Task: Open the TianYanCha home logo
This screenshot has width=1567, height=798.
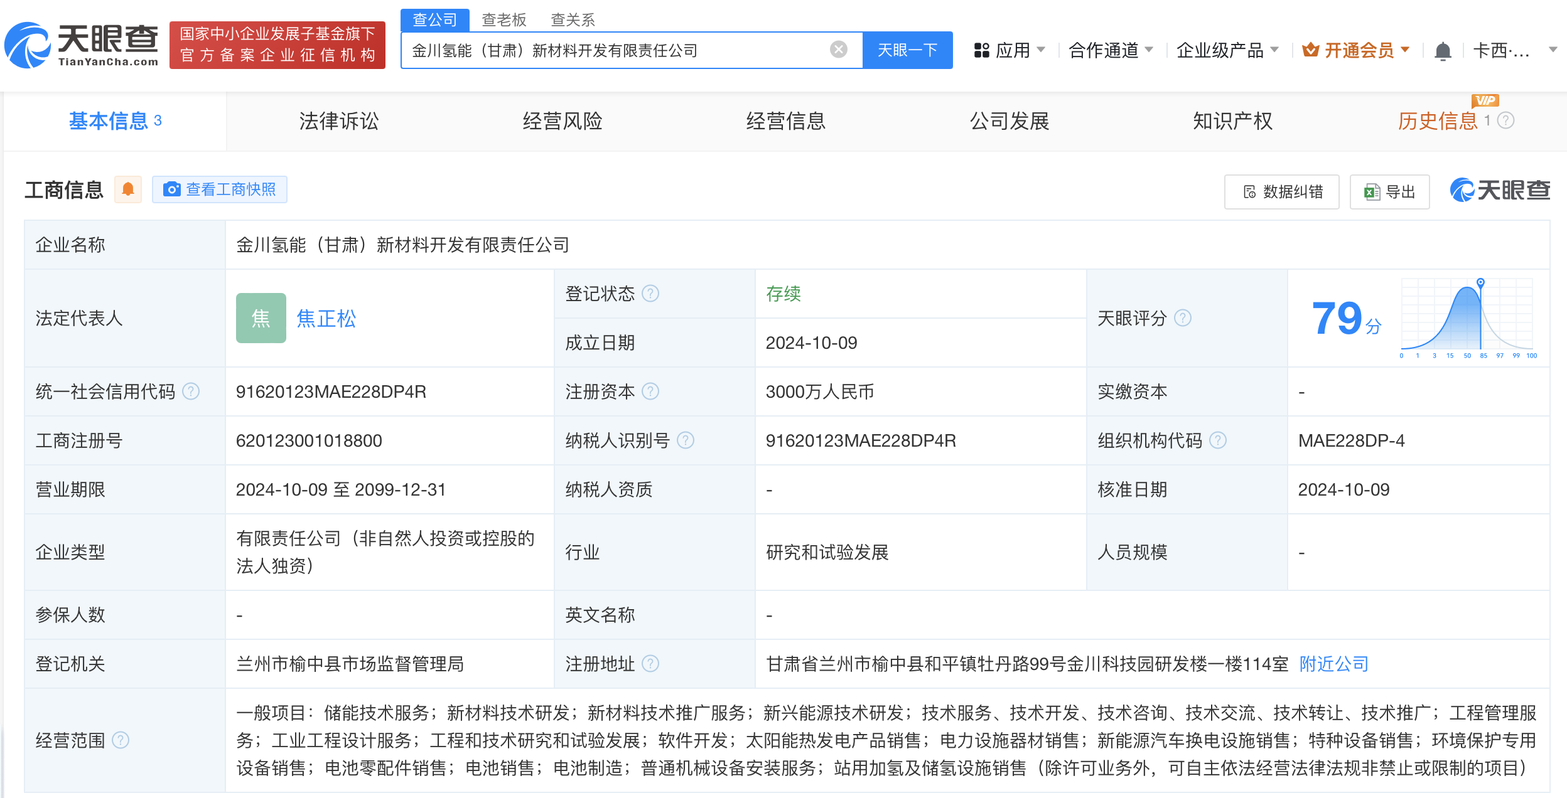Action: (82, 45)
